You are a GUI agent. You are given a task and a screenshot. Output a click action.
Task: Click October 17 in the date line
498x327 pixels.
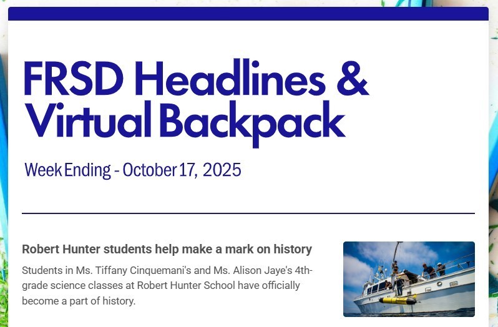(x=159, y=170)
